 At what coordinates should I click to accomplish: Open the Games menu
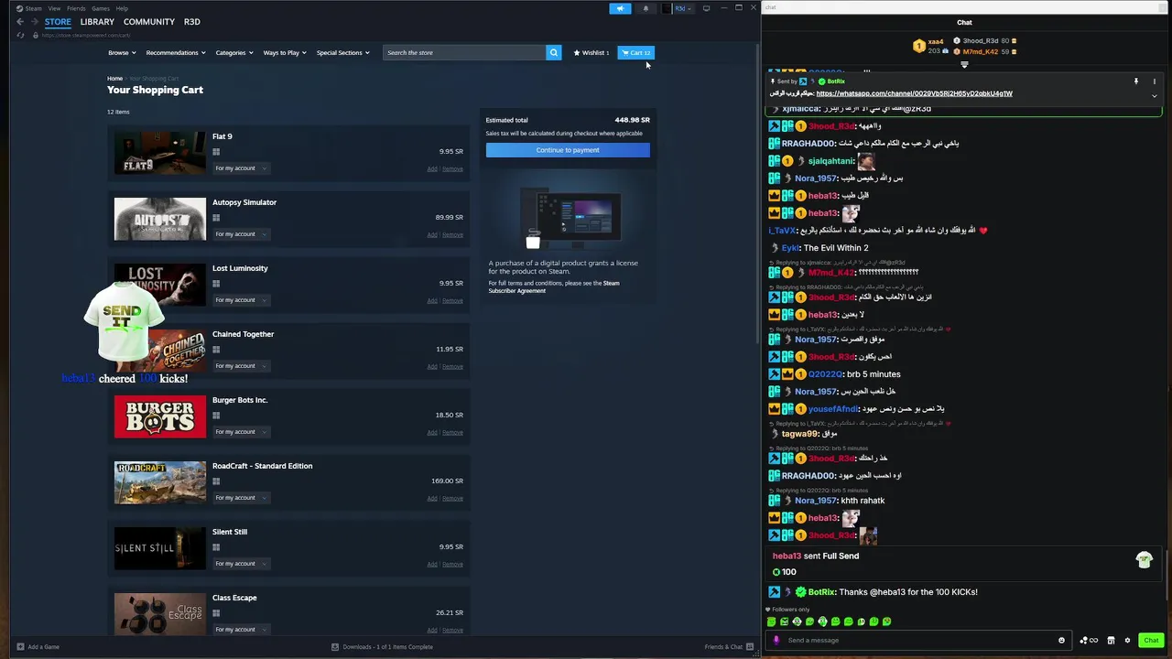tap(101, 8)
